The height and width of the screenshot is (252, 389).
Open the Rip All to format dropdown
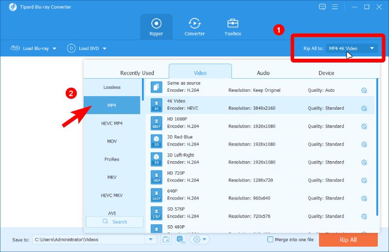point(352,49)
